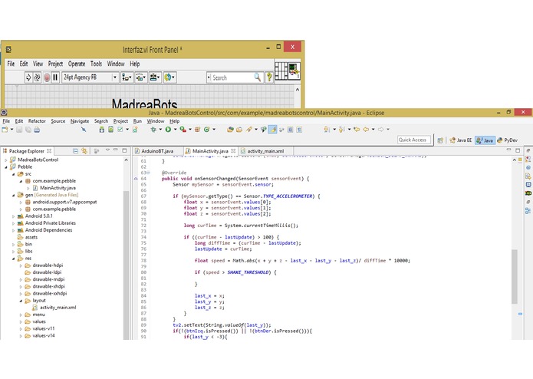Click Run Continuously in LabVIEW toolbar
This screenshot has width=533, height=379.
[37, 77]
